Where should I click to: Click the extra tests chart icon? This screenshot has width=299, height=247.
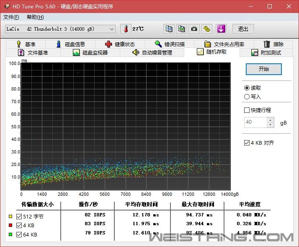(x=255, y=52)
